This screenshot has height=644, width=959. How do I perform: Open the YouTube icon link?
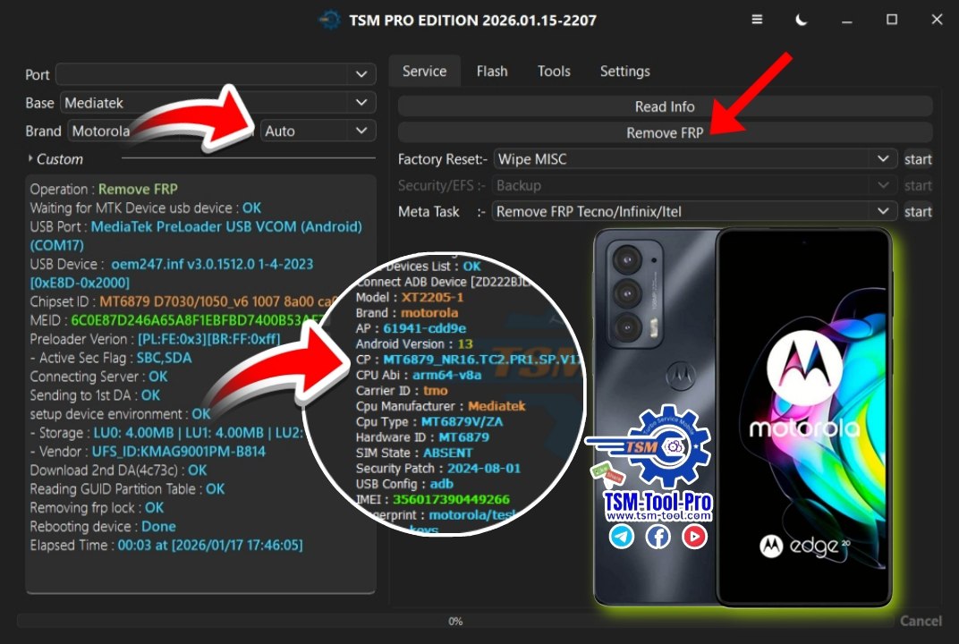pos(694,537)
